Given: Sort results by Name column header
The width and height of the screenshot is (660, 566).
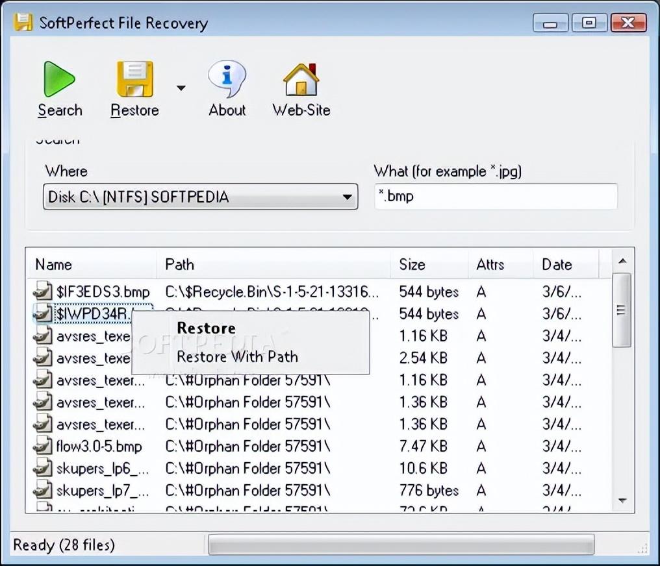Looking at the screenshot, I should pyautogui.click(x=91, y=264).
